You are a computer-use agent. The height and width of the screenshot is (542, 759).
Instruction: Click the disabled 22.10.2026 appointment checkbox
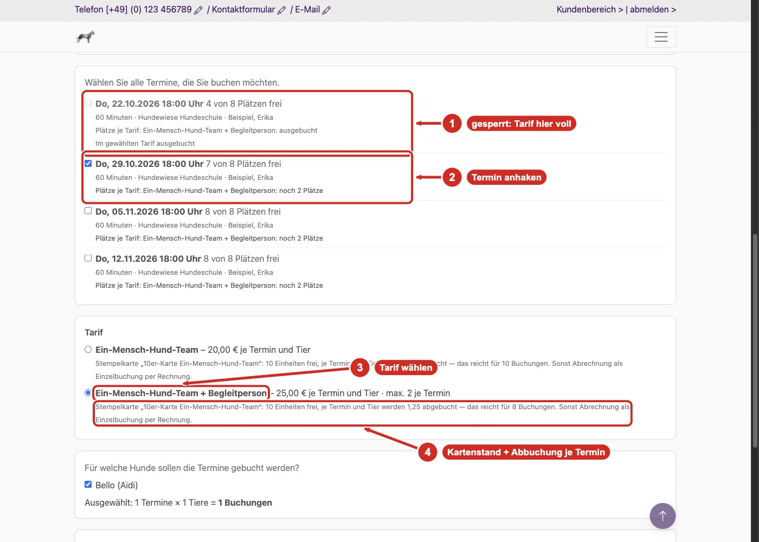pos(88,103)
